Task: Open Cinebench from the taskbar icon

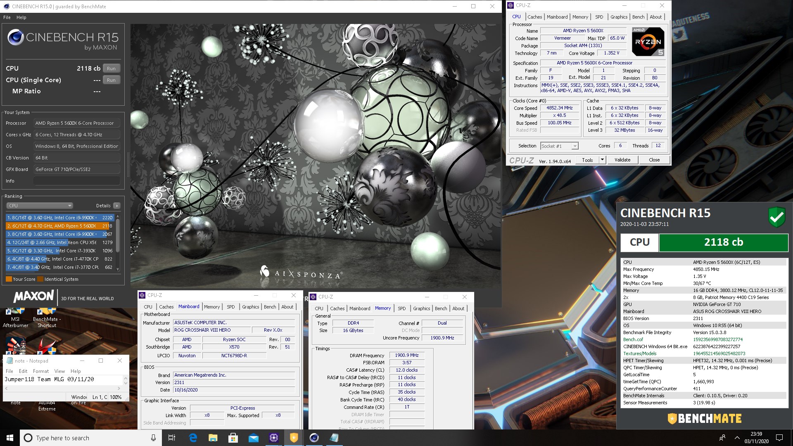Action: 314,438
